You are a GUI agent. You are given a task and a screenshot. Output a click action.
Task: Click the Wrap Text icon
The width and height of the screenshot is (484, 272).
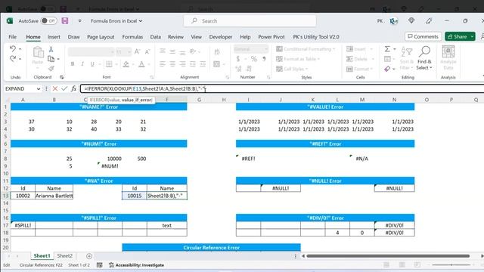pyautogui.click(x=217, y=52)
